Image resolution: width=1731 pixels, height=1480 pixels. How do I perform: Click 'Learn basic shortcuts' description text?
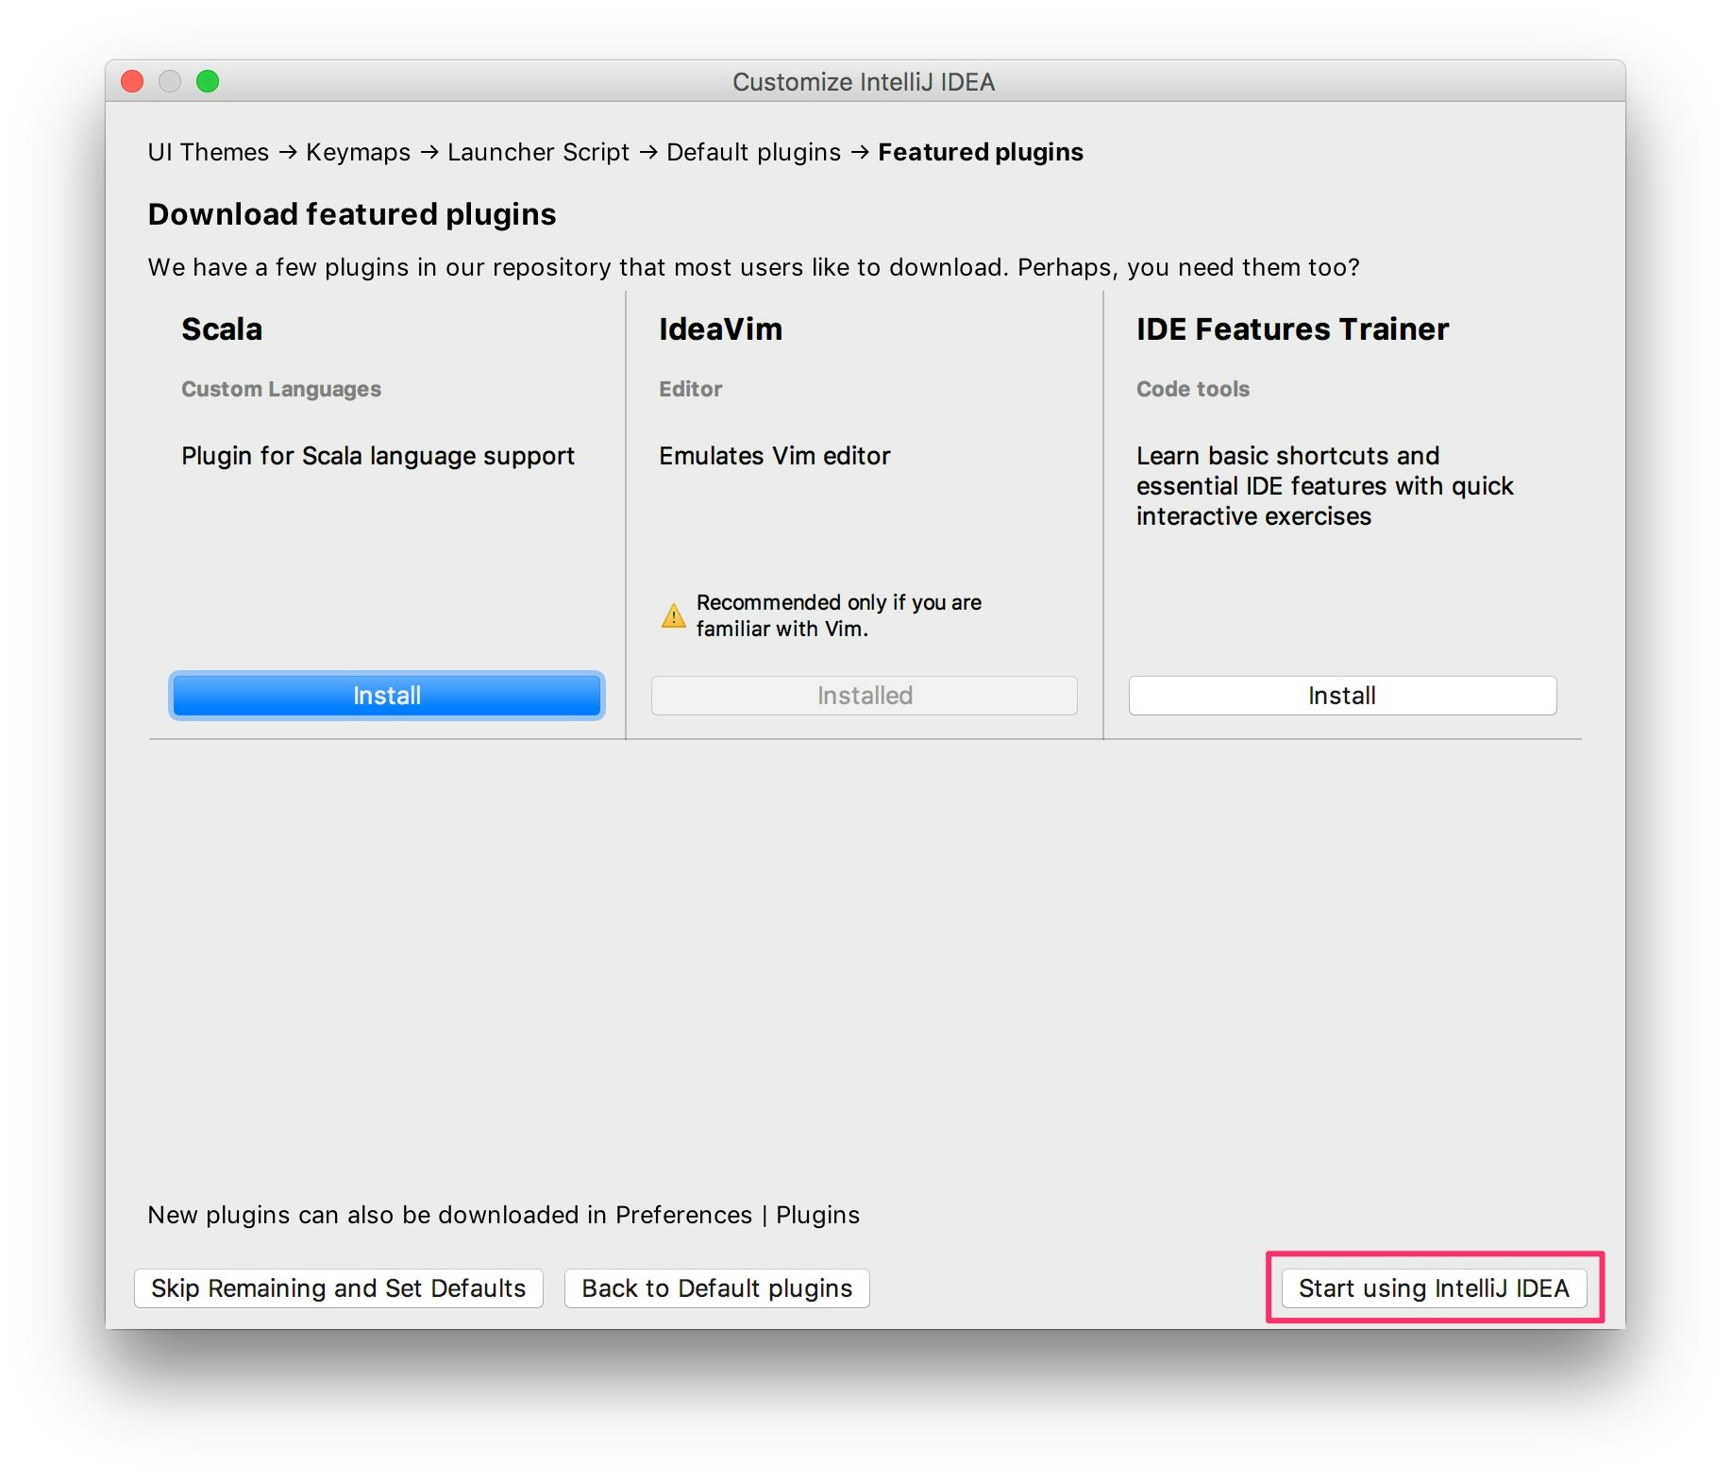click(1325, 486)
